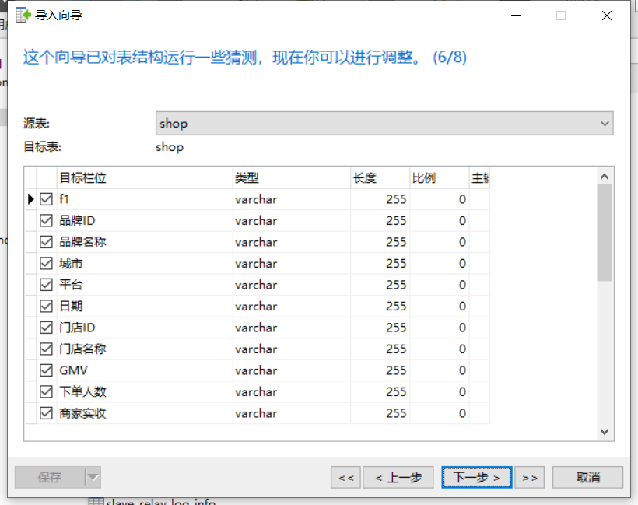This screenshot has height=505, width=638.
Task: Click the << jump to first step button
Action: pos(345,477)
